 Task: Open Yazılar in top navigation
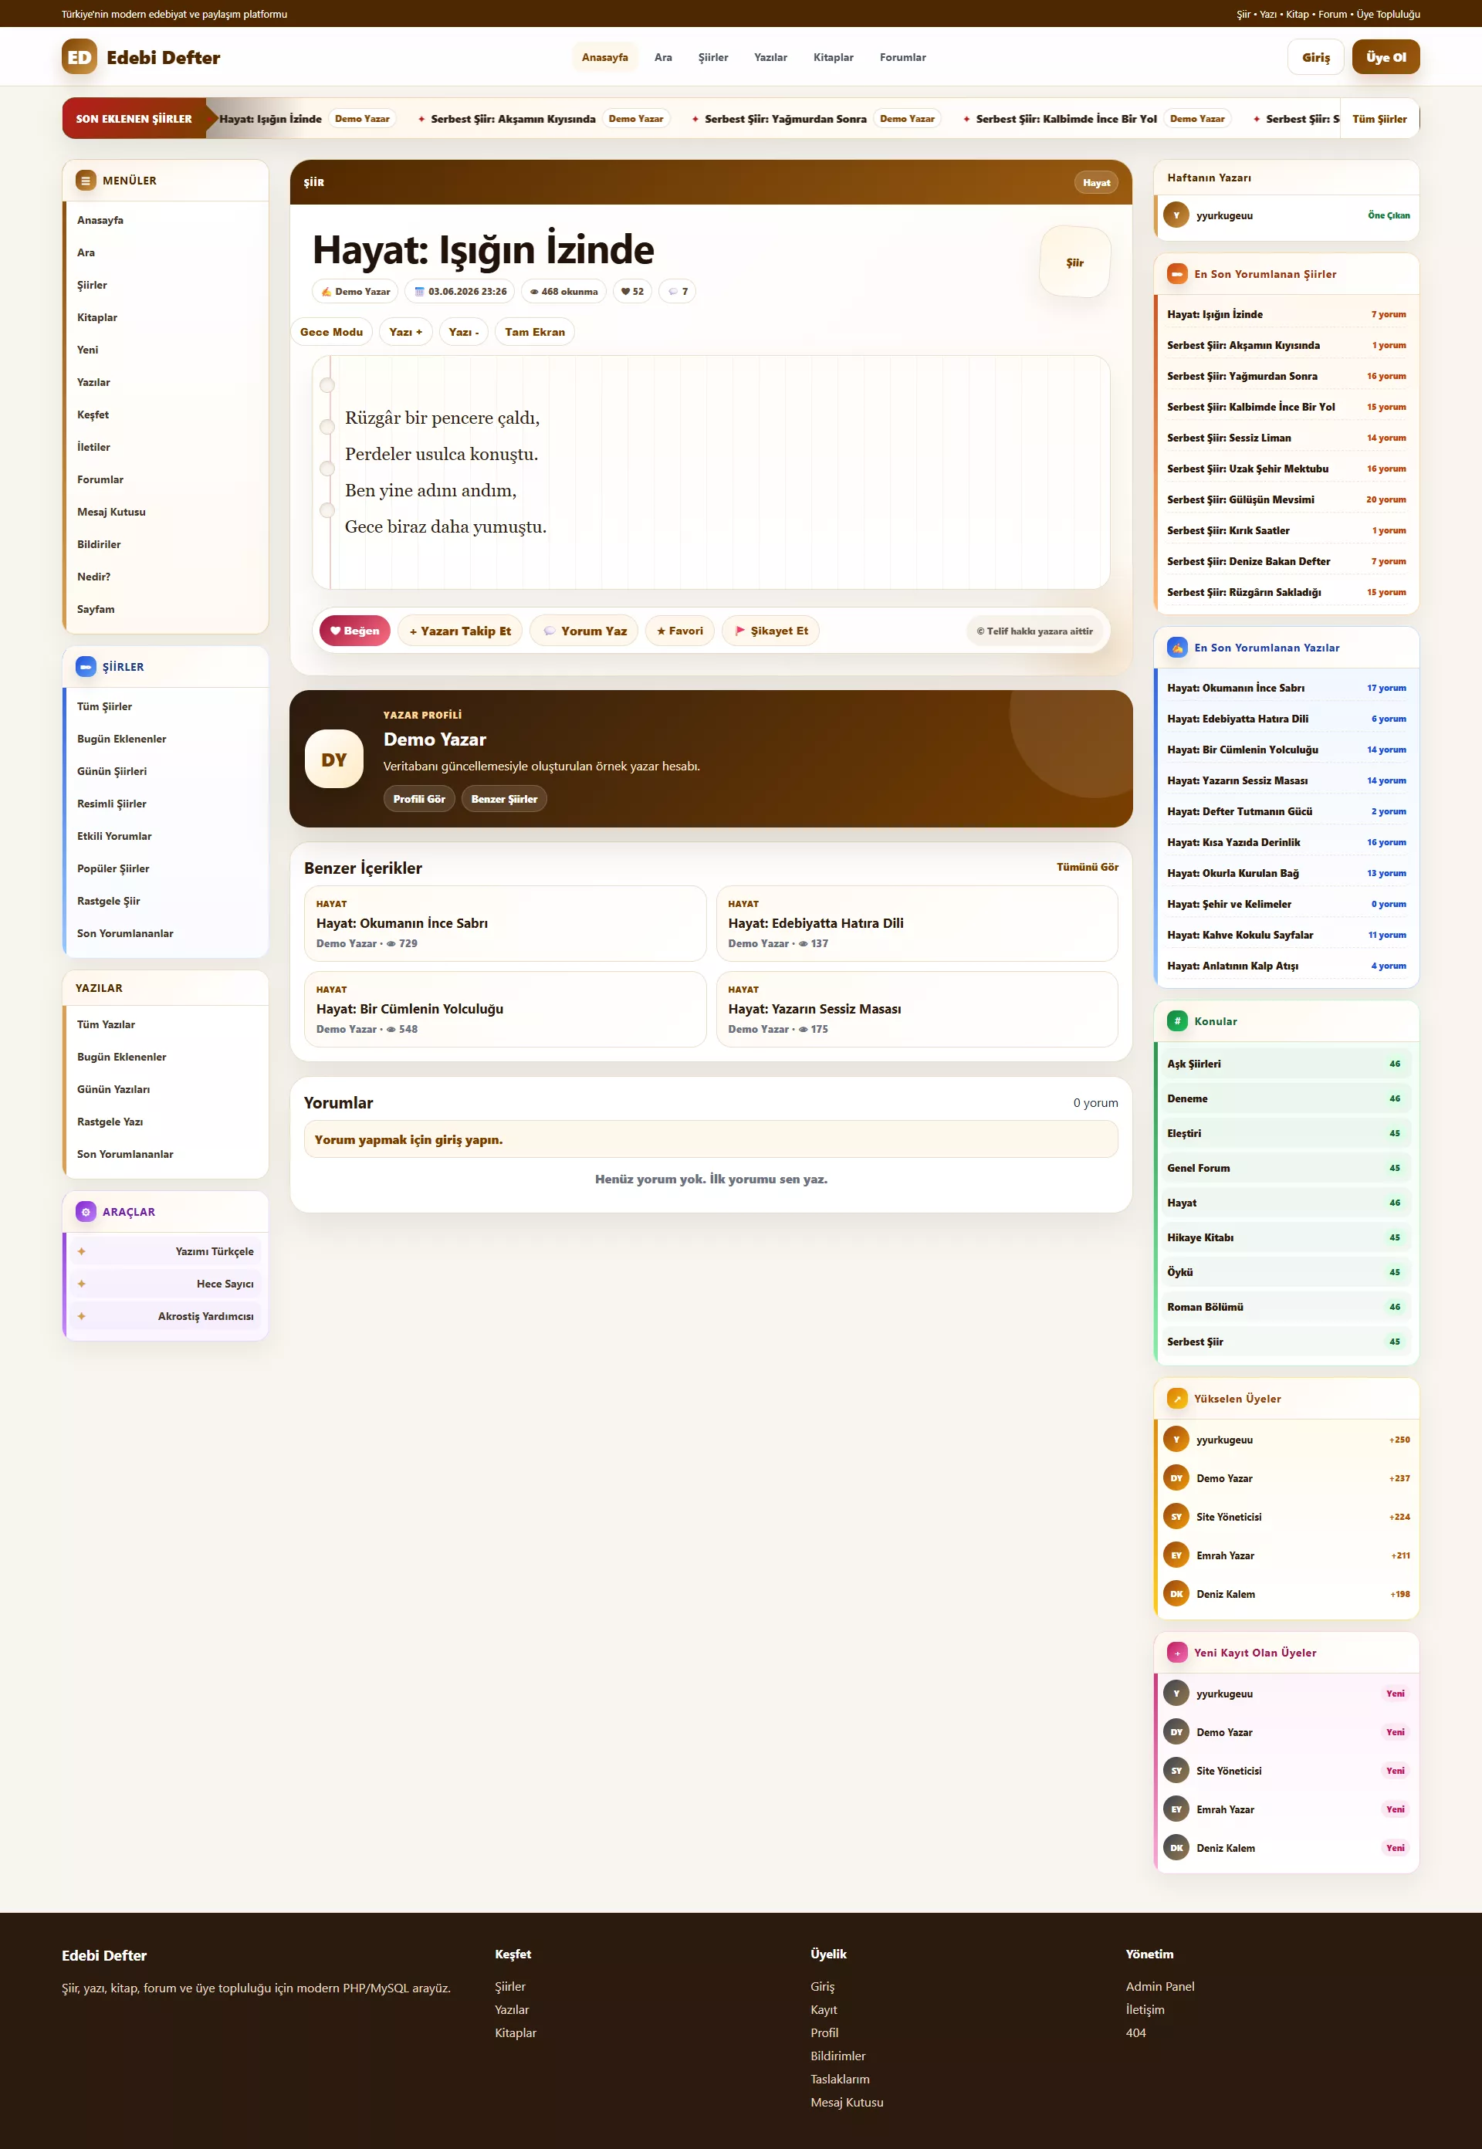[770, 58]
